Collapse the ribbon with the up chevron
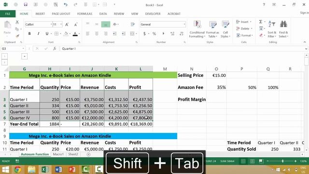 point(305,42)
